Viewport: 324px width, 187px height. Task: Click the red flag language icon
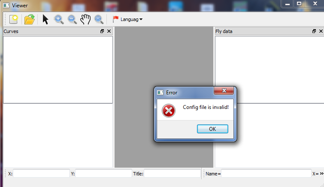(115, 19)
